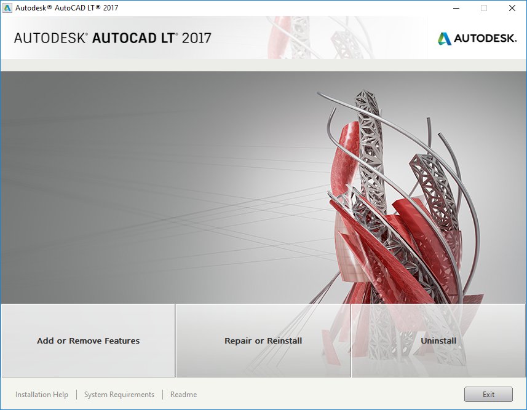Select Repair or Reinstall option
The image size is (527, 410).
263,341
